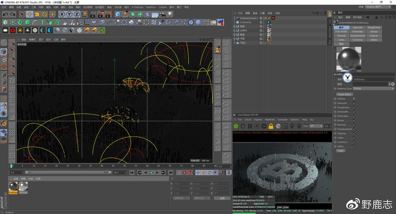The width and height of the screenshot is (396, 214).
Task: Open the Opacity material tab
Action: pos(374,36)
